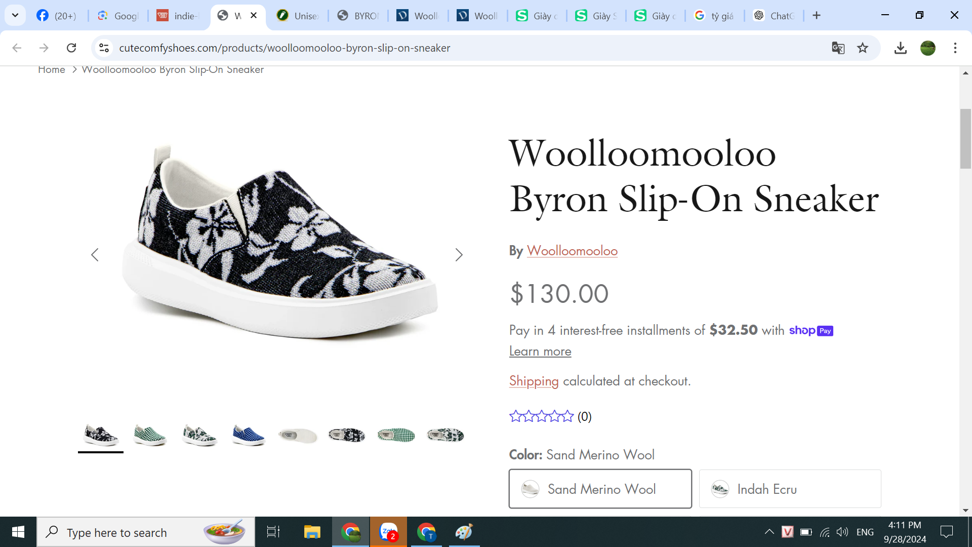Reload the current page
Screen dimensions: 972x547
(x=71, y=48)
